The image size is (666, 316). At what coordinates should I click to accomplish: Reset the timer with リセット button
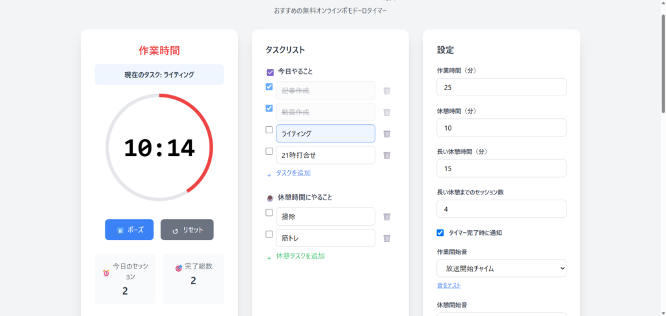tap(187, 230)
